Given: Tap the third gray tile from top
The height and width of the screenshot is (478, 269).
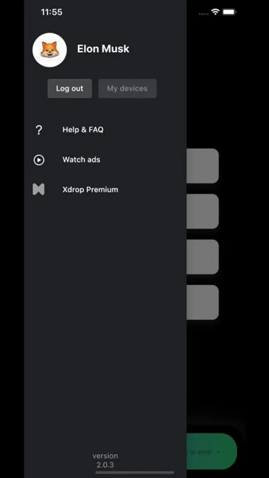Looking at the screenshot, I should [203, 257].
